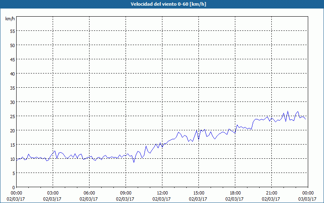The height and width of the screenshot is (203, 324).
Task: Click the date label 03/03/17
Action: (307, 199)
